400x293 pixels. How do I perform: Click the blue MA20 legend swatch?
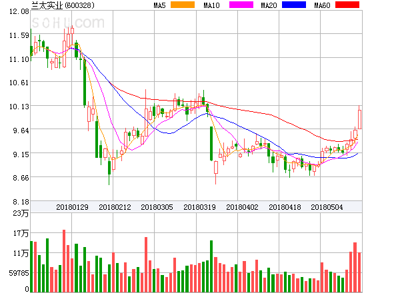coord(294,5)
